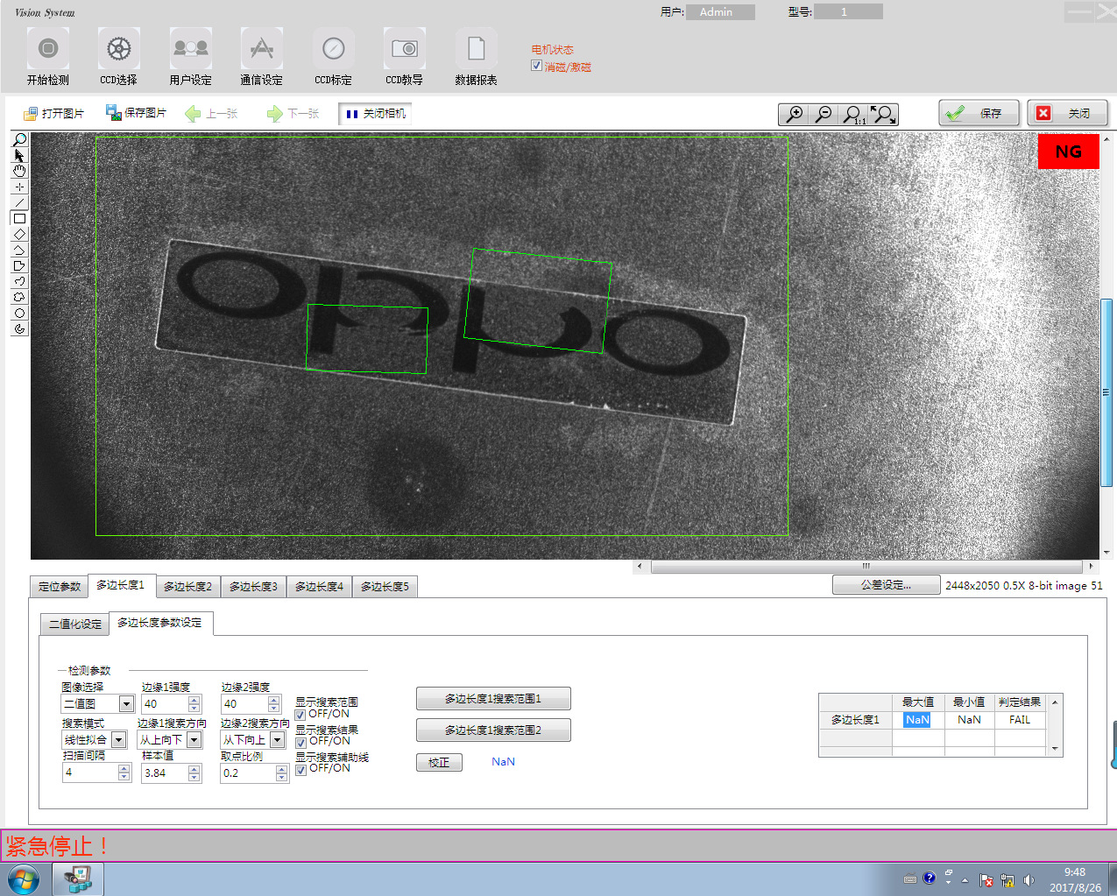Click the 多边长度1搜索范围1 button
This screenshot has height=896, width=1117.
tap(493, 699)
